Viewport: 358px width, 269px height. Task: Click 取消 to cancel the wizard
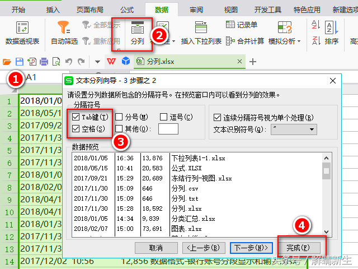pos(156,248)
